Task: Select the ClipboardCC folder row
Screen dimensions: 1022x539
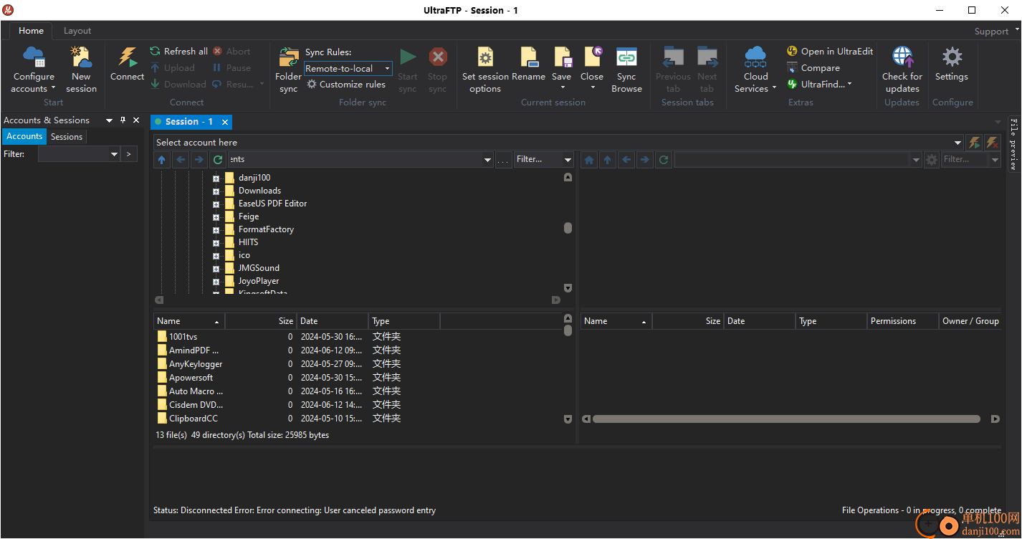Action: click(x=358, y=418)
